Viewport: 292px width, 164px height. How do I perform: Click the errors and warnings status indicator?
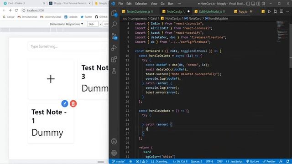[141, 161]
